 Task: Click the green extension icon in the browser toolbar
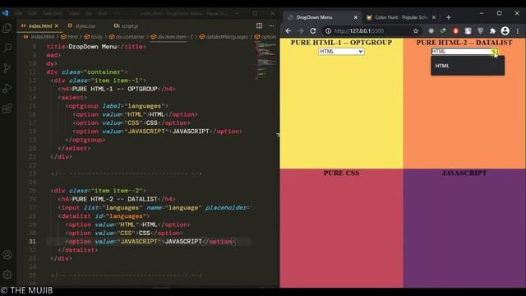point(443,31)
